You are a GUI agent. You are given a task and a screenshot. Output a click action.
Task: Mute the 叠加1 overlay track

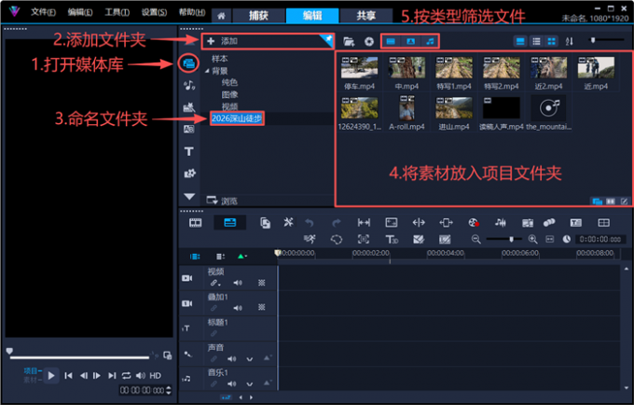(x=238, y=308)
